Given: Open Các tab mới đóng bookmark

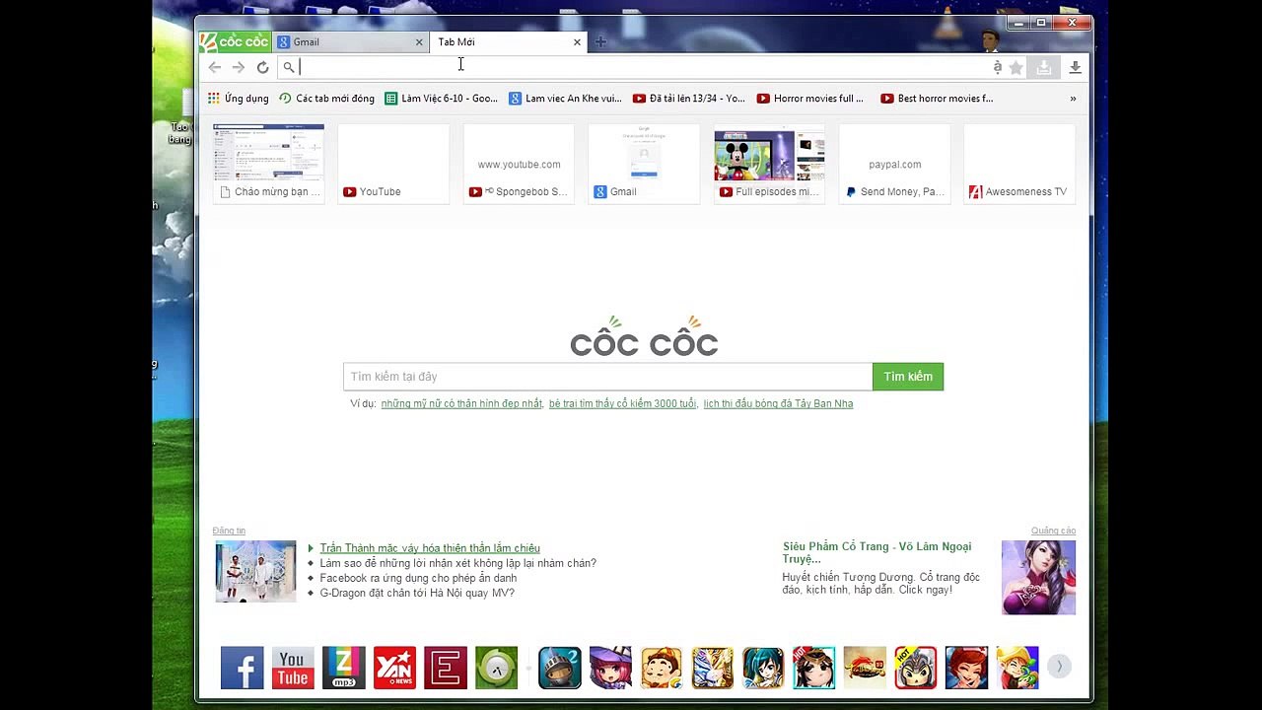Looking at the screenshot, I should 326,99.
